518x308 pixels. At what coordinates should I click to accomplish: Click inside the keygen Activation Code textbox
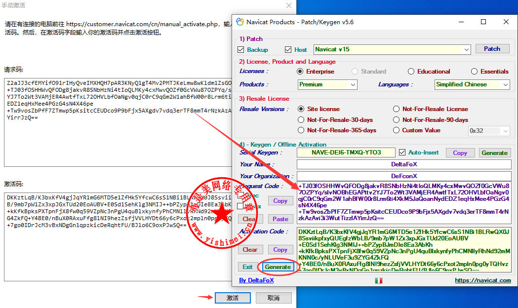point(404,250)
